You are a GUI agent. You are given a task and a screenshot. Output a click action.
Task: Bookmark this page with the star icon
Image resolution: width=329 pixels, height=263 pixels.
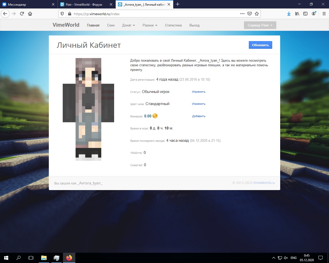click(x=257, y=14)
